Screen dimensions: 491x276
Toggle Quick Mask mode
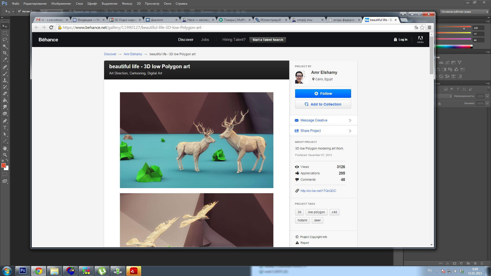click(5, 174)
